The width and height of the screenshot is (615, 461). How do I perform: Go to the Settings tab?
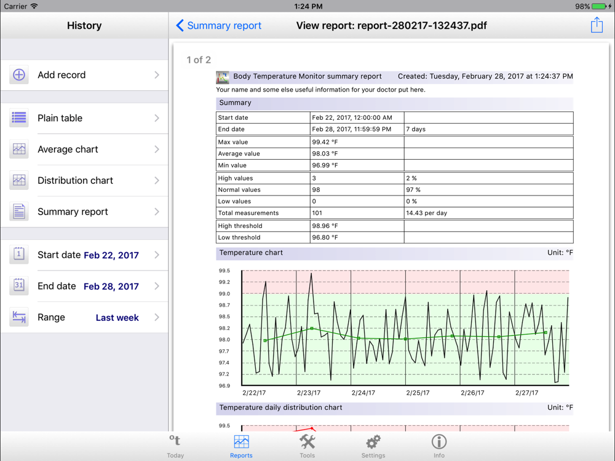pos(373,446)
